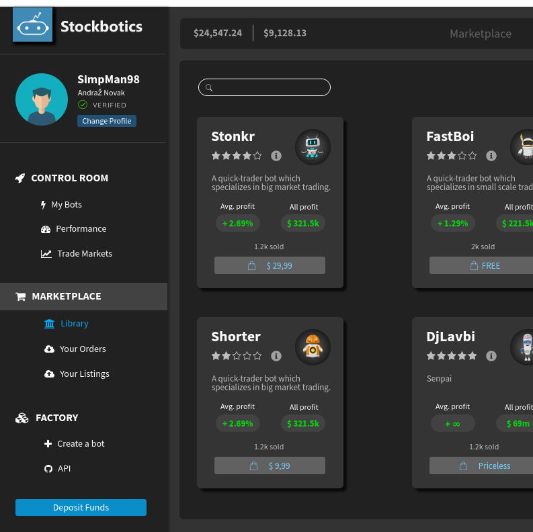Buy Stonkr for $29,99
This screenshot has height=532, width=533.
tap(270, 266)
